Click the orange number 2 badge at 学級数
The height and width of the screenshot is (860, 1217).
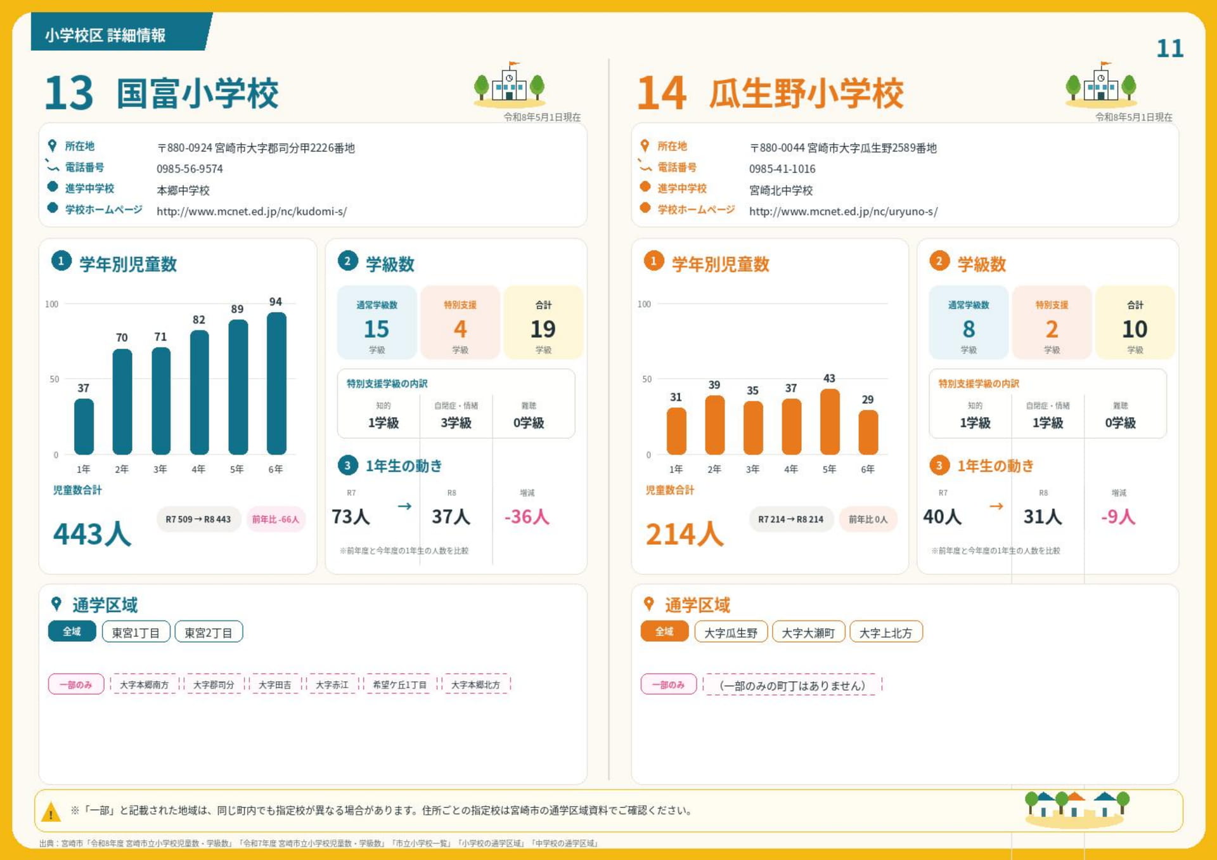click(939, 261)
